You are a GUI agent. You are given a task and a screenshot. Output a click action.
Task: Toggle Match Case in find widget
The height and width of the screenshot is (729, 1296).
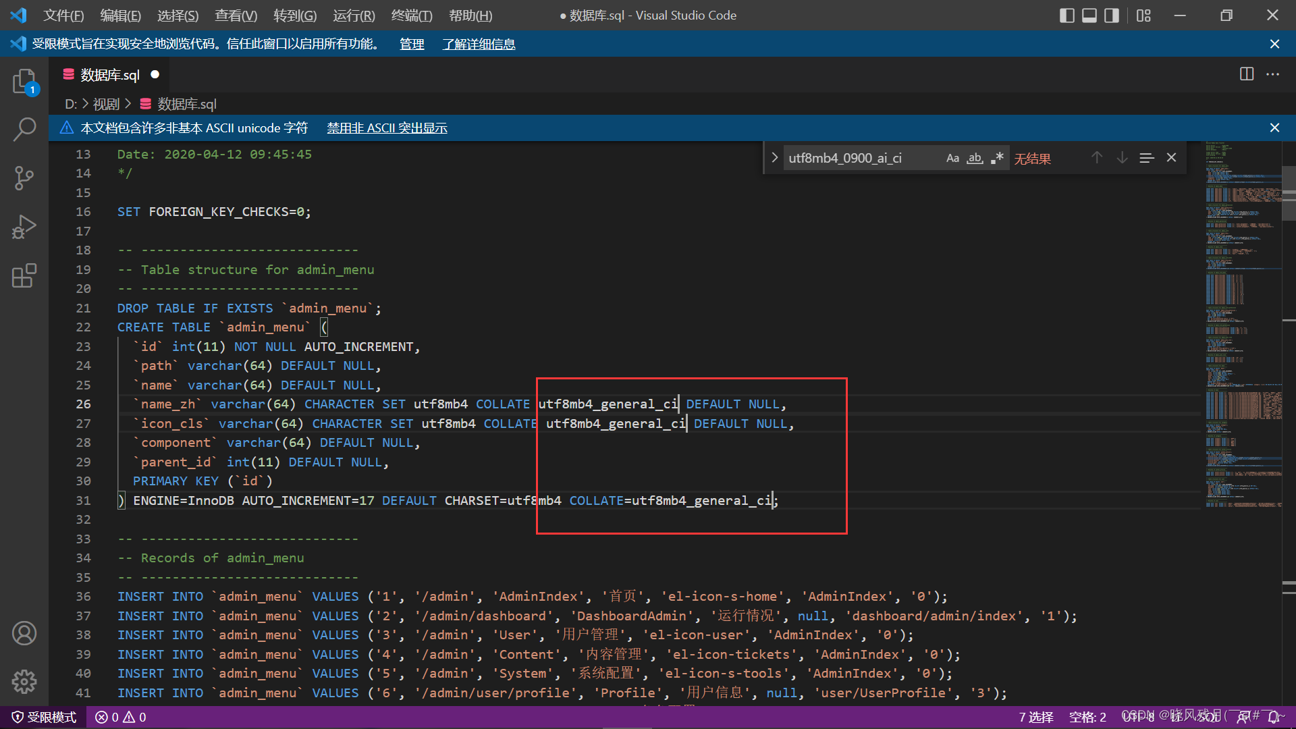952,158
